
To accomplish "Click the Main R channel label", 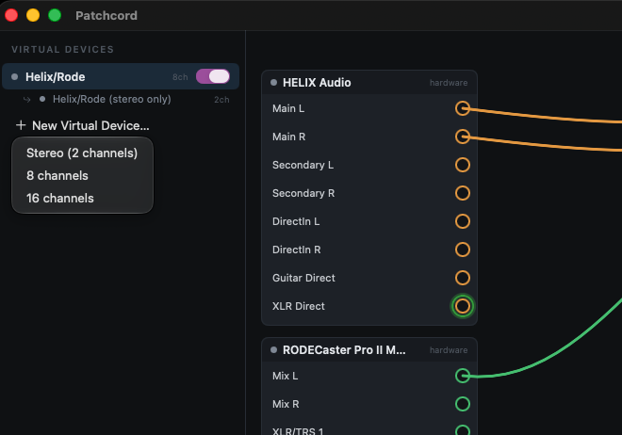I will 288,137.
